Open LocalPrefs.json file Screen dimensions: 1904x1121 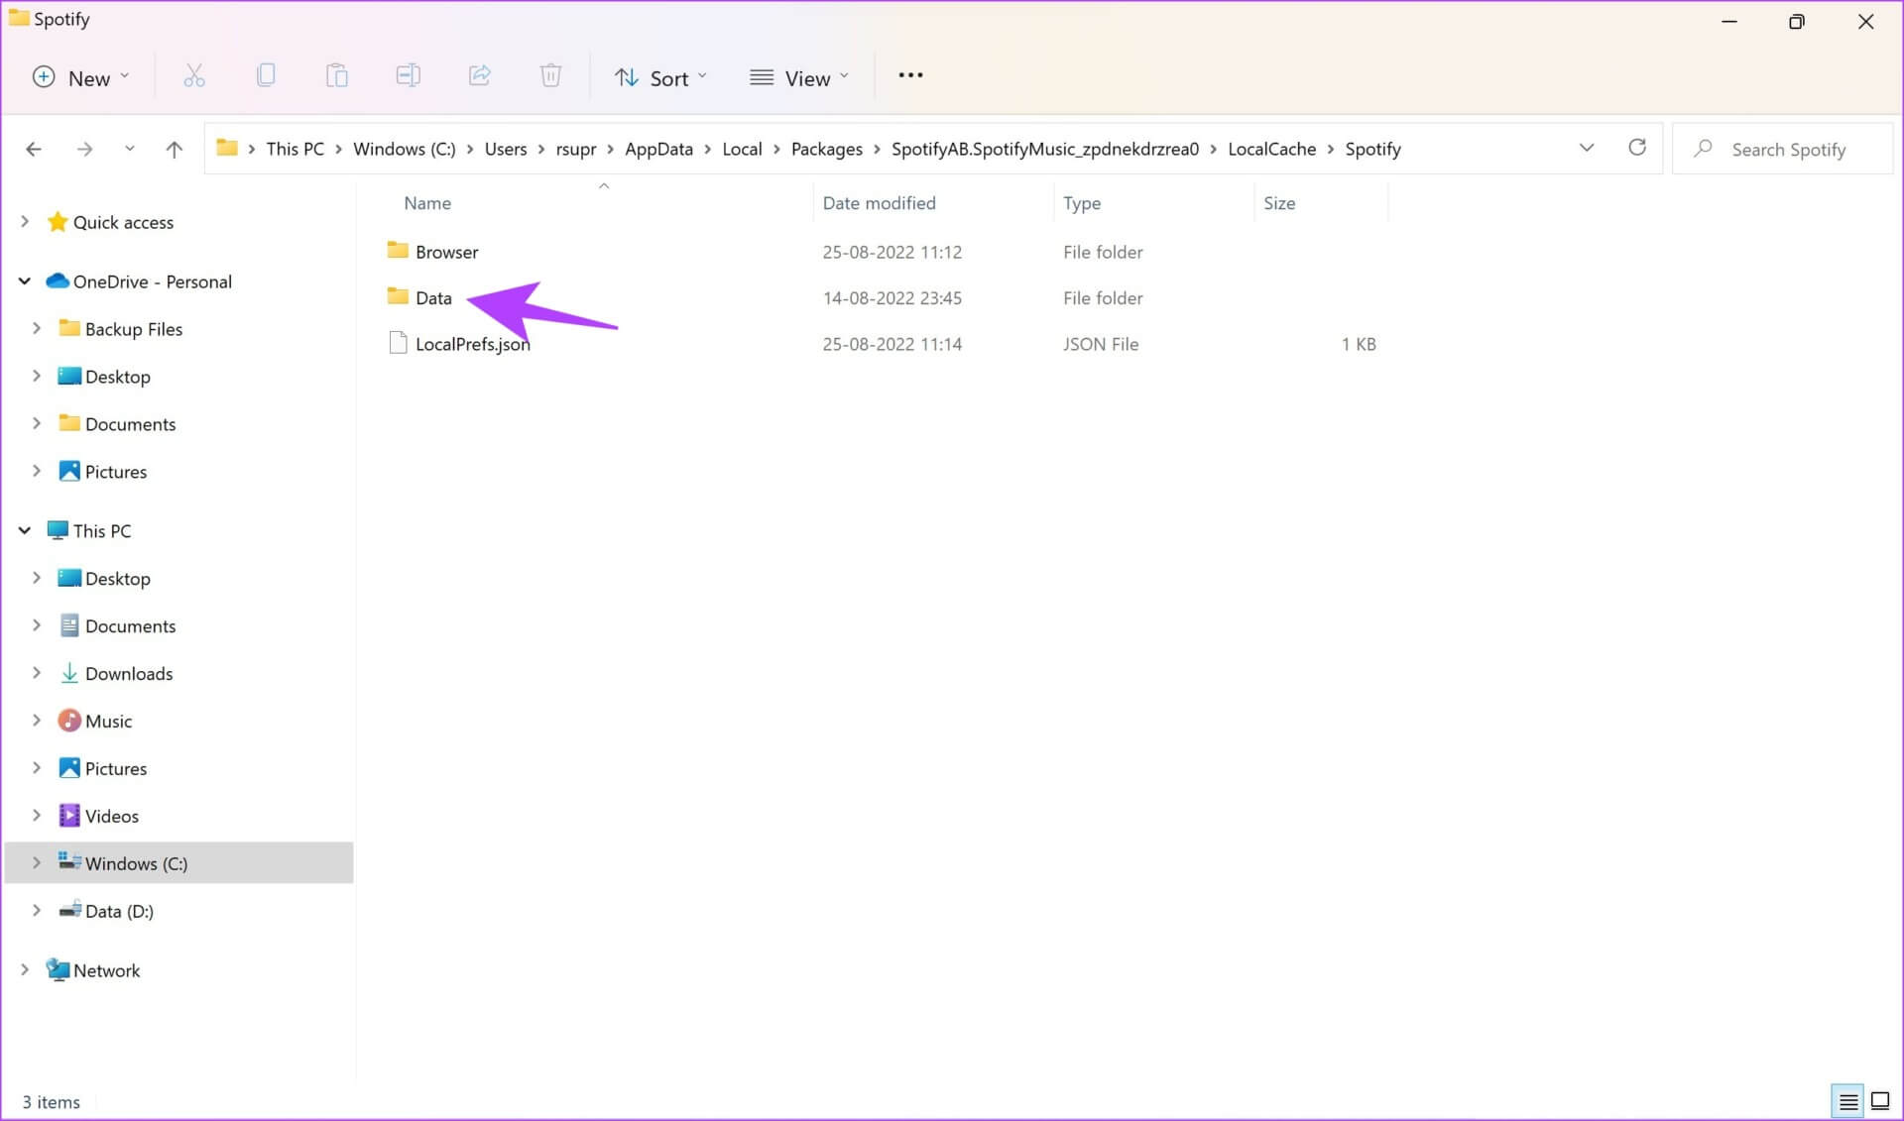click(471, 343)
